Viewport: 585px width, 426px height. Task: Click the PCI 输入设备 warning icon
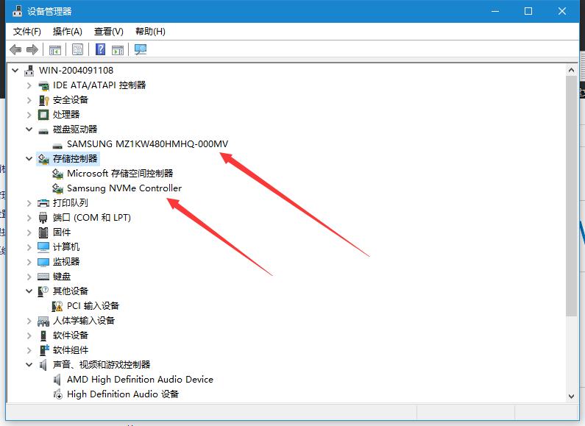pyautogui.click(x=57, y=306)
